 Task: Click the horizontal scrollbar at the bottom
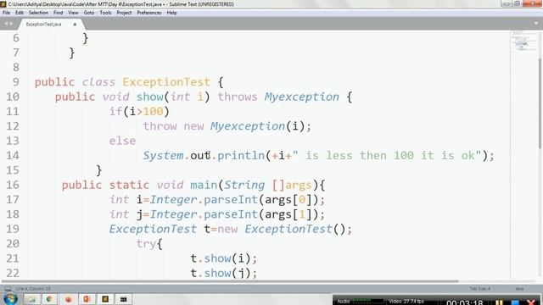tap(230, 281)
